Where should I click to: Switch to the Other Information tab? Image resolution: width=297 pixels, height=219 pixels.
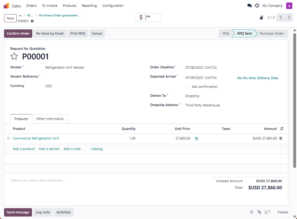pyautogui.click(x=50, y=119)
